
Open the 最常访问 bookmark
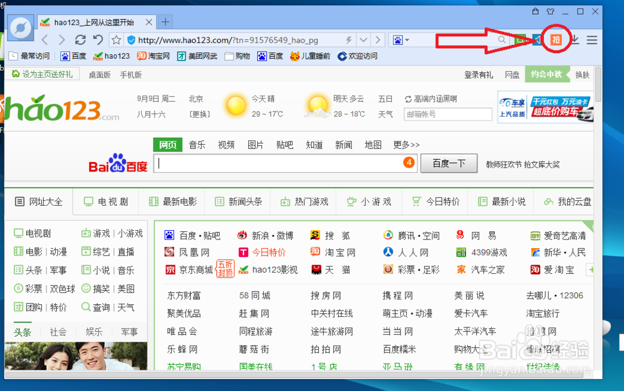click(x=29, y=56)
